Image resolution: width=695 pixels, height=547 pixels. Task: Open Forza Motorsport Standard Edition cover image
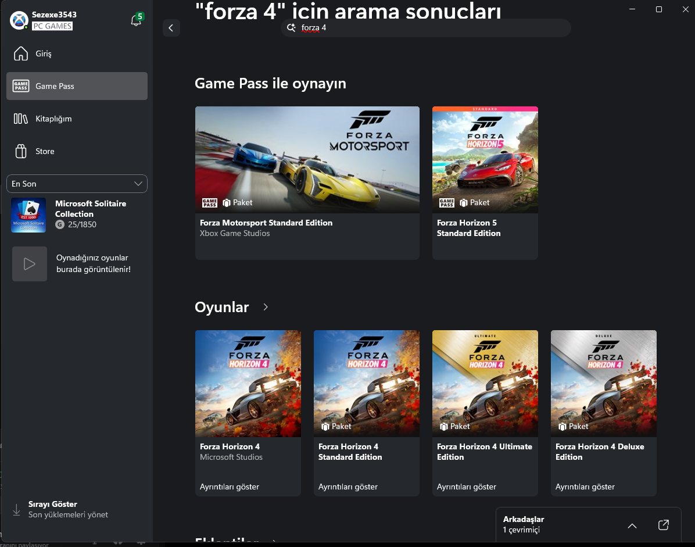[x=307, y=160]
